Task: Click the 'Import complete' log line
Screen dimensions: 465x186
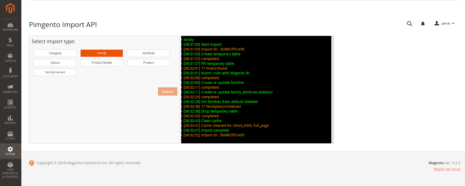Action: (x=206, y=130)
